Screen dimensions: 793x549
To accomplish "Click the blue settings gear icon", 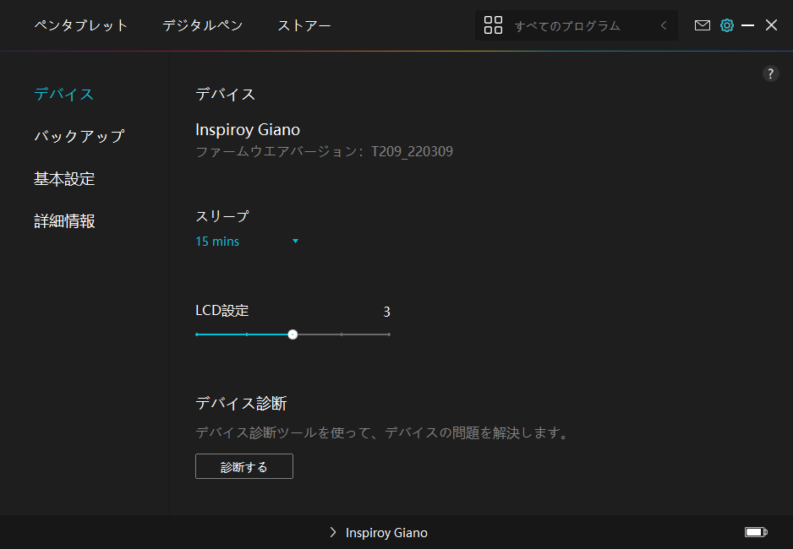I will tap(727, 25).
